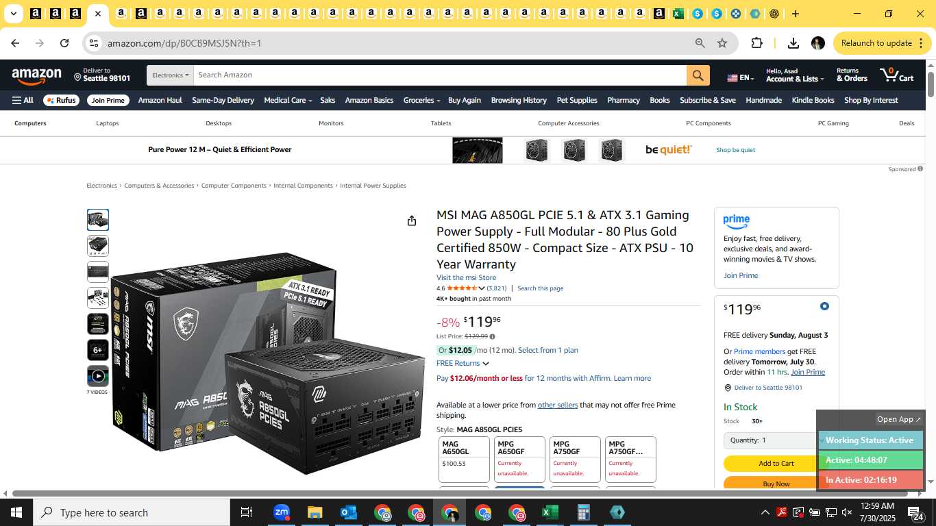This screenshot has height=526, width=936.
Task: Open Same-Day Delivery nav item
Action: click(x=223, y=100)
